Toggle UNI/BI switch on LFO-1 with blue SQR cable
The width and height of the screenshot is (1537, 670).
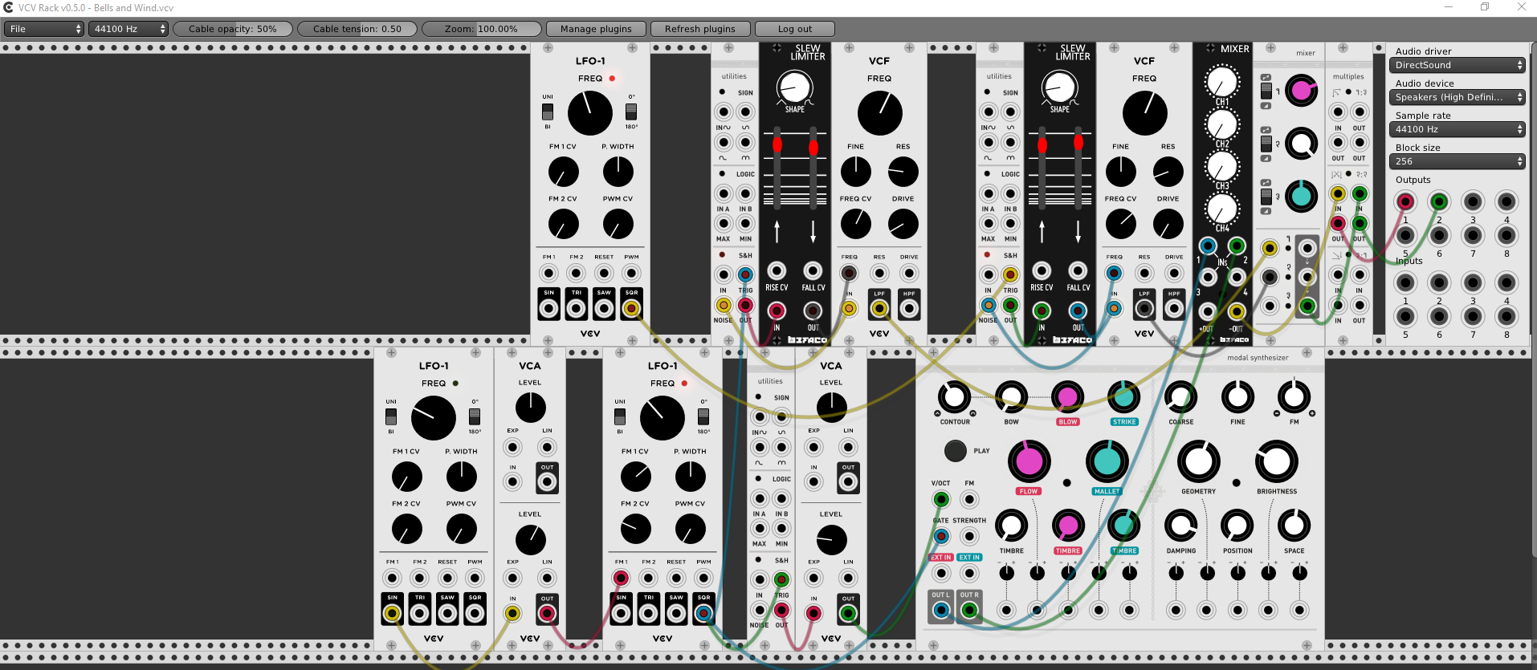tap(620, 416)
